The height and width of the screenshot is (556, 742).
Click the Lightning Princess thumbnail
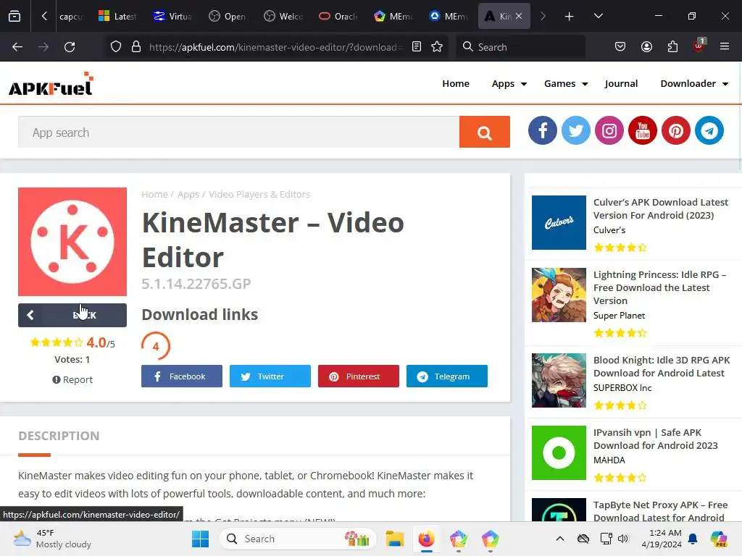pyautogui.click(x=559, y=295)
